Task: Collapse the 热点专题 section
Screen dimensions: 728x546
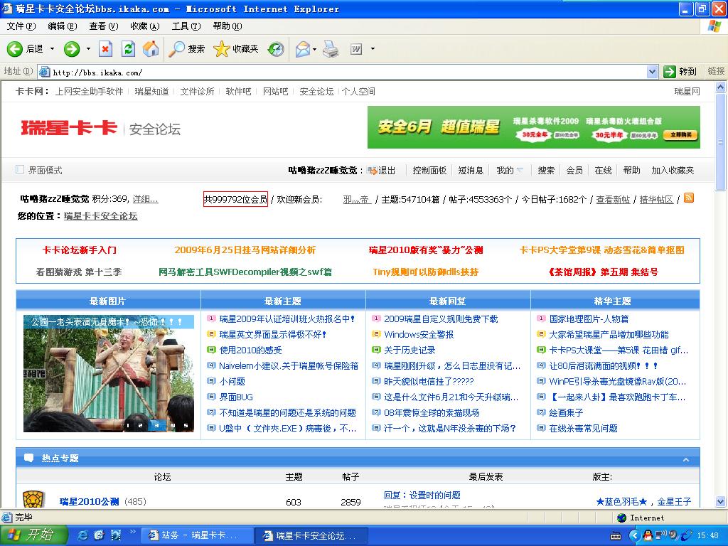Action: coord(685,459)
